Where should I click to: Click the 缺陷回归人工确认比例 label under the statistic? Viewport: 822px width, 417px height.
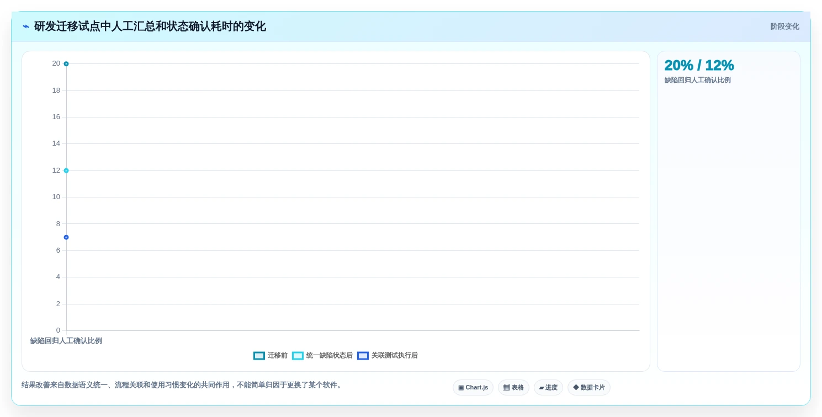(x=698, y=81)
